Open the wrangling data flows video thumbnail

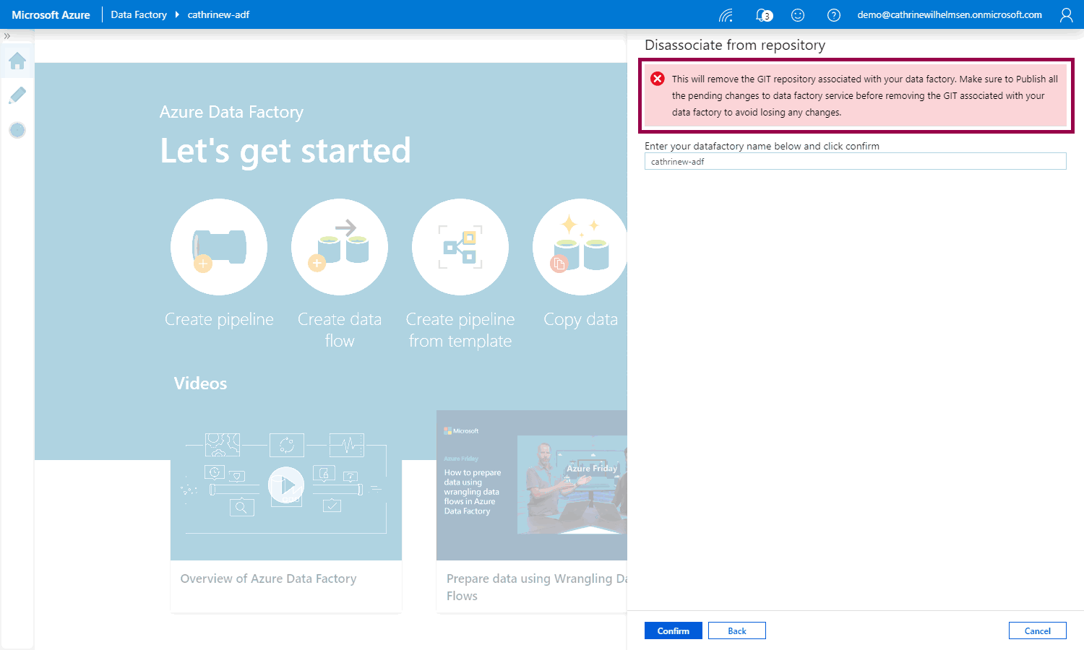coord(532,484)
